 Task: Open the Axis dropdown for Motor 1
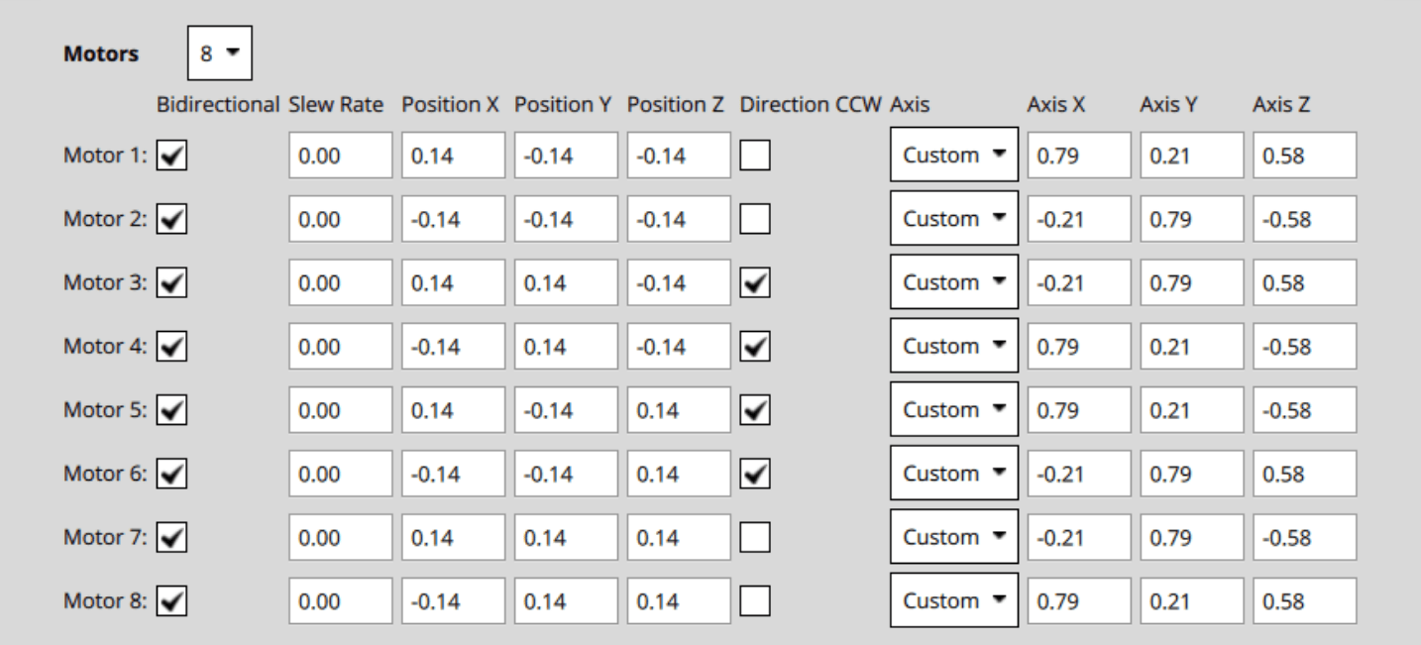952,155
